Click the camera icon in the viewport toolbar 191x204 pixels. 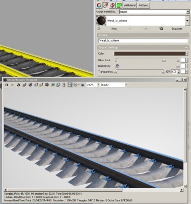(47, 85)
